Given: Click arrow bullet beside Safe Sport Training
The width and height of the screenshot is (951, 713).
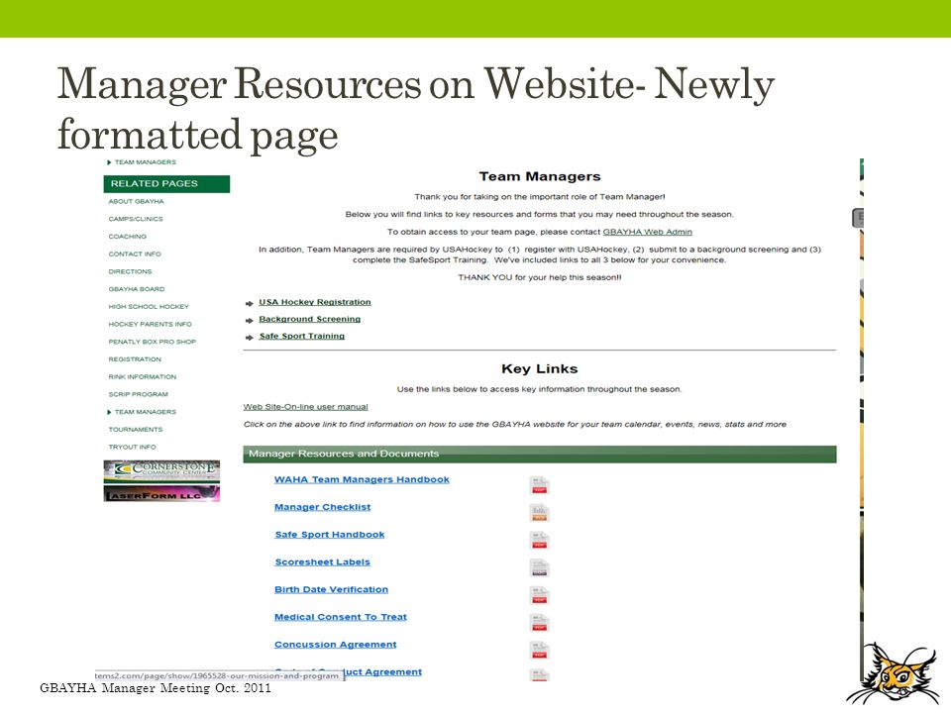Looking at the screenshot, I should [x=250, y=337].
